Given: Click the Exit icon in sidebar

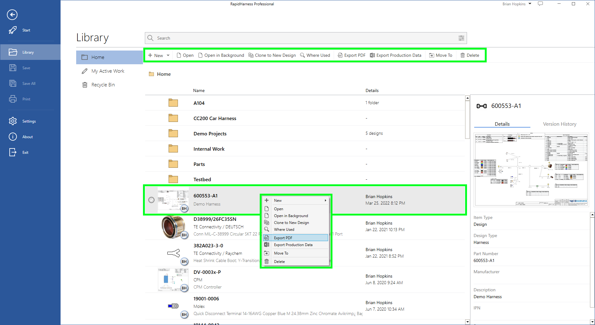Looking at the screenshot, I should coord(13,152).
